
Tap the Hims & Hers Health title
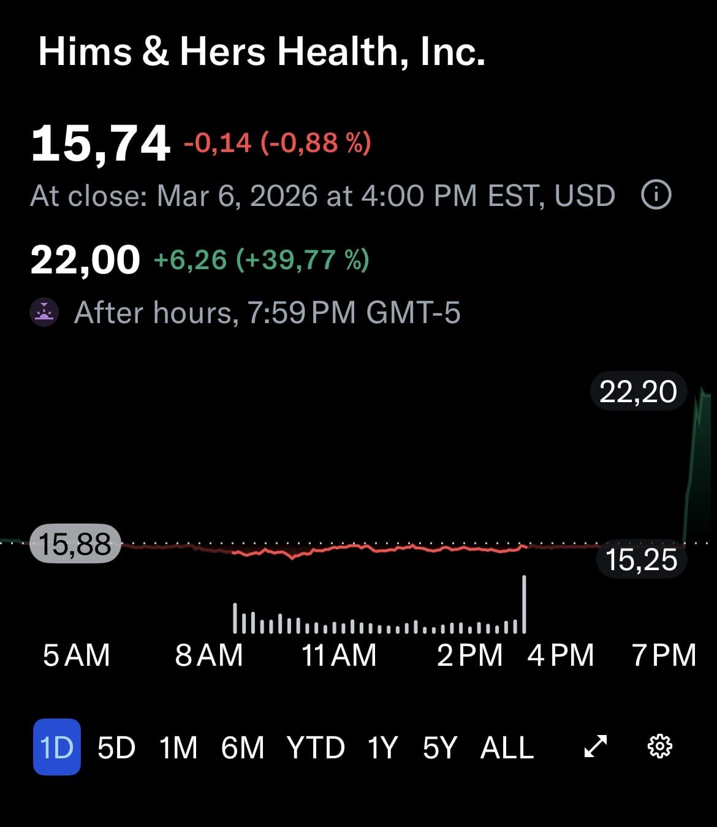click(x=262, y=51)
